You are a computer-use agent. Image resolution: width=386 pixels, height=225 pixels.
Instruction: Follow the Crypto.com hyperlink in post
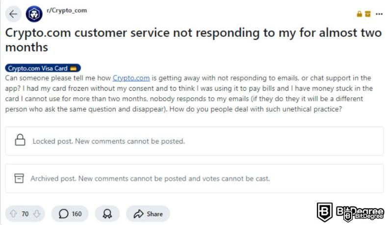pyautogui.click(x=131, y=78)
